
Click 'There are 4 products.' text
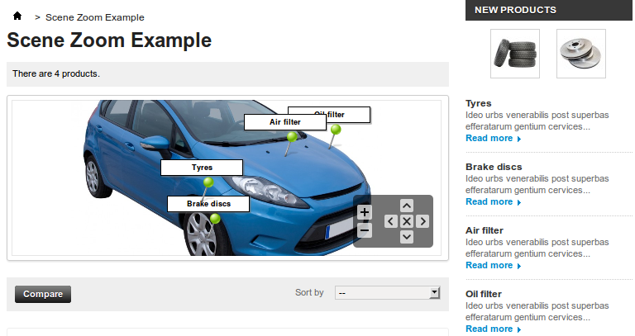(56, 73)
